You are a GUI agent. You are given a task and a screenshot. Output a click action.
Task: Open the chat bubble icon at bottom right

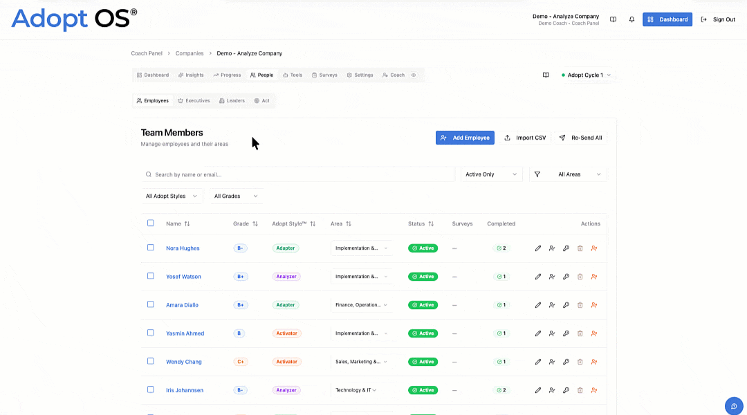click(x=734, y=407)
